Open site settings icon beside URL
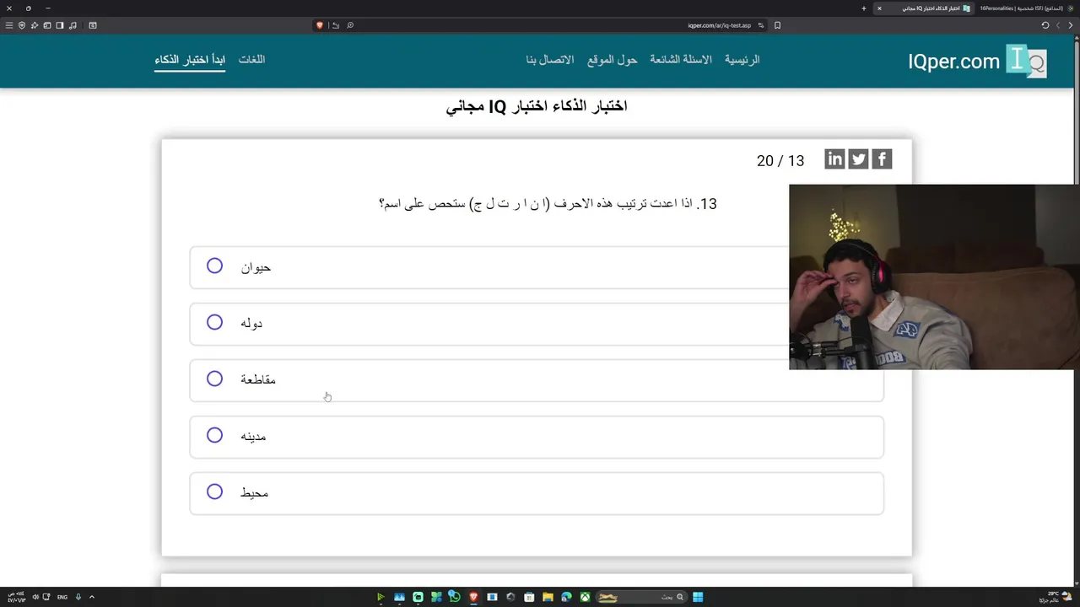 (760, 25)
